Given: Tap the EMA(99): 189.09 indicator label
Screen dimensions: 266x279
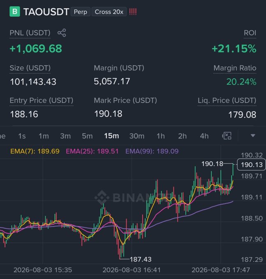Looking at the screenshot, I should point(152,151).
